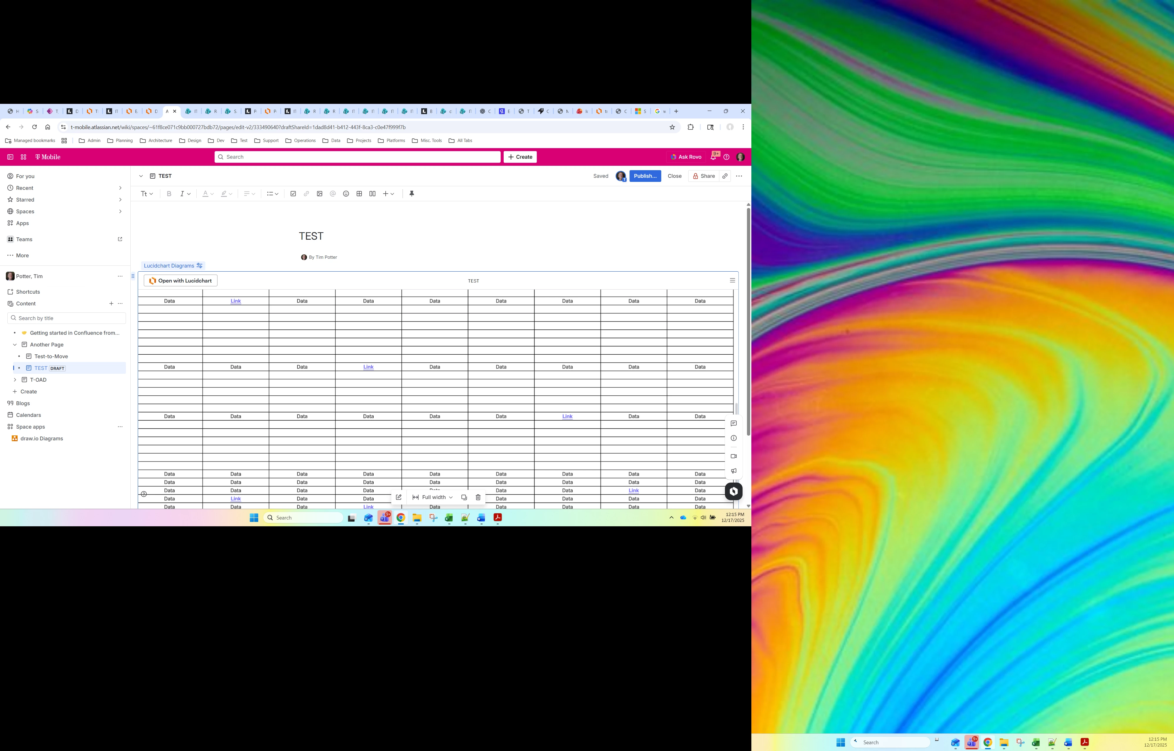Click Open with Lucidchart button

(x=181, y=280)
